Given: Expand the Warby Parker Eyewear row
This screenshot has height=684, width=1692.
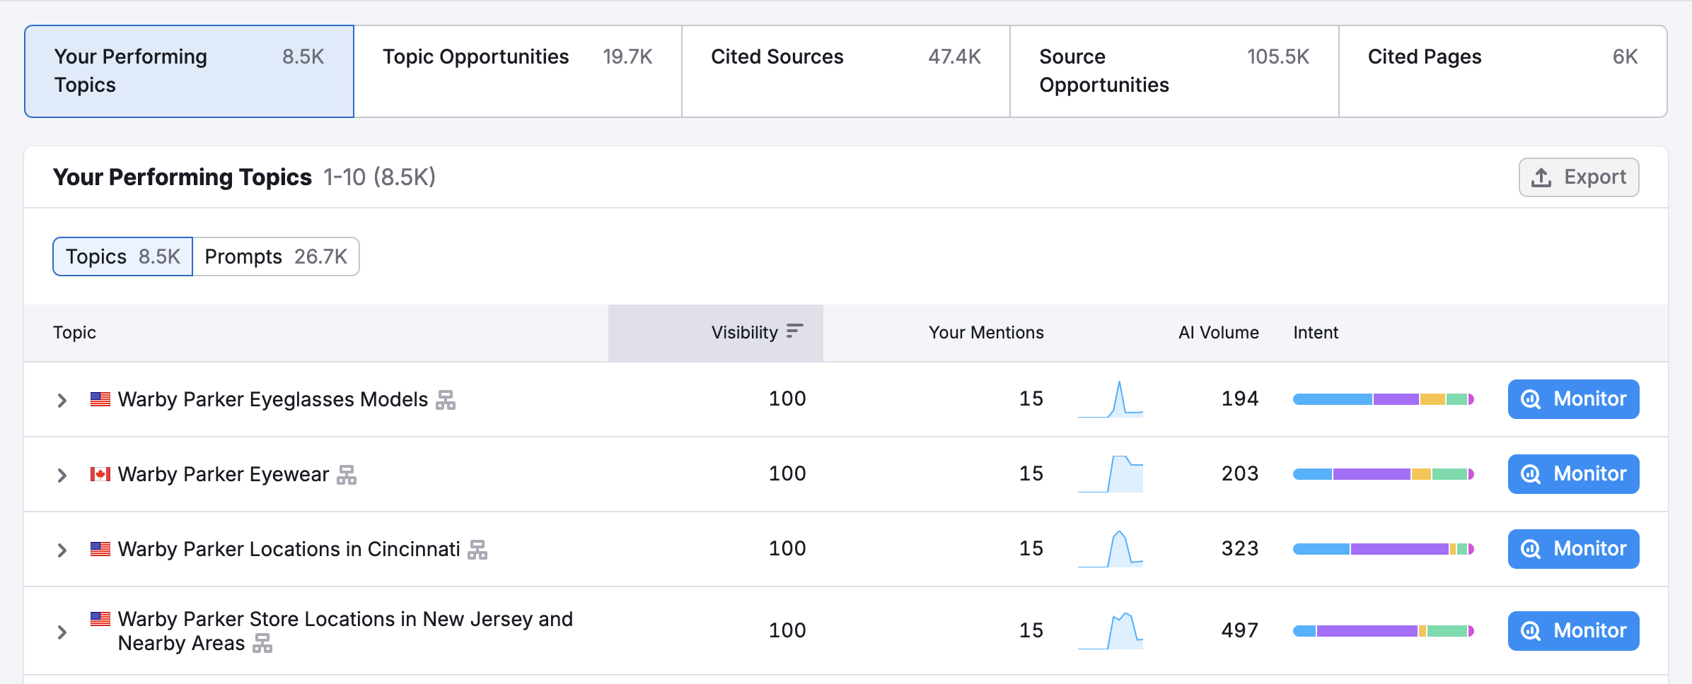Looking at the screenshot, I should coord(62,474).
